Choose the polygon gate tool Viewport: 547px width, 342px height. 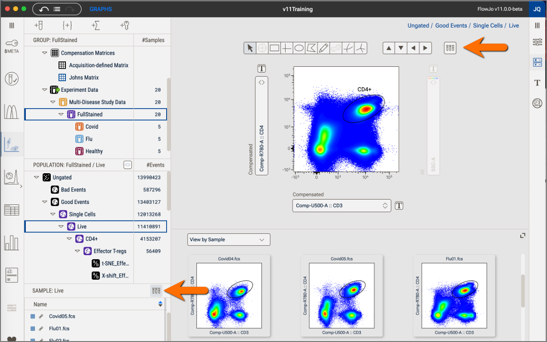pyautogui.click(x=312, y=48)
